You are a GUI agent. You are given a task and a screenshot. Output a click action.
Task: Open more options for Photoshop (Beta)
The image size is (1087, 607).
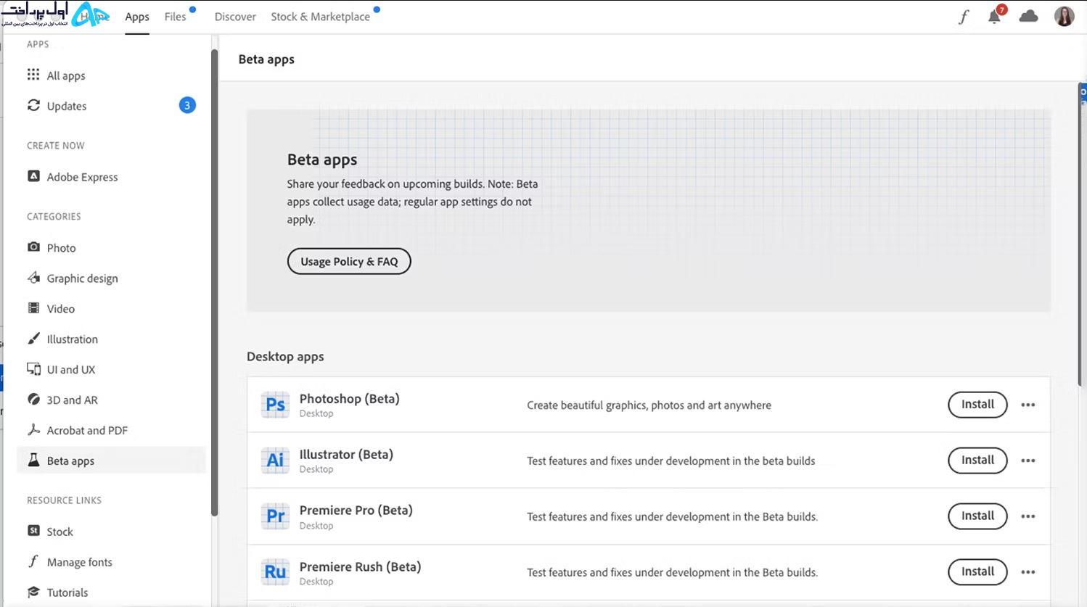(x=1027, y=405)
